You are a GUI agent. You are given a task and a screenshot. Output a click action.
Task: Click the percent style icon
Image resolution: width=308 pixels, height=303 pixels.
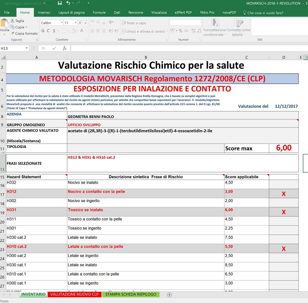pos(180,31)
